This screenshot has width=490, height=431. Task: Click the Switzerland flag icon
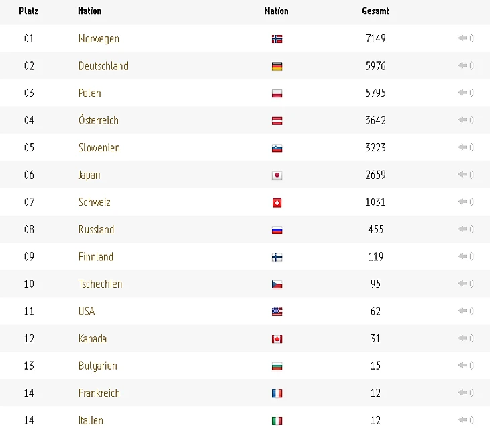point(277,202)
